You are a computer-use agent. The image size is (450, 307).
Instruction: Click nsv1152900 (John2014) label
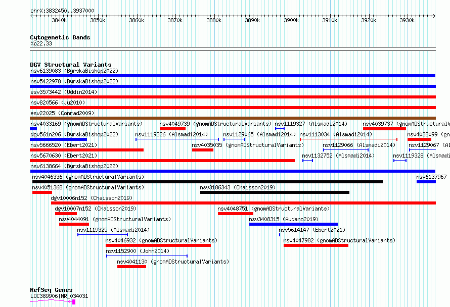tap(138, 251)
